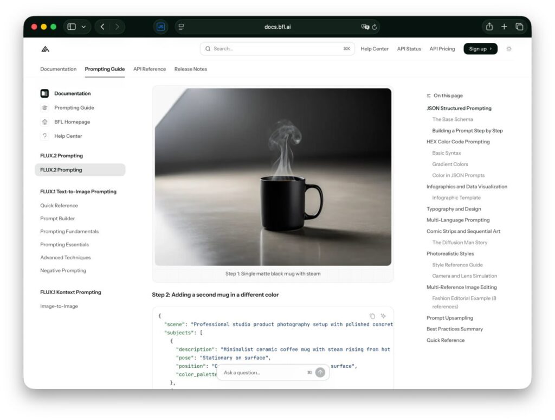The height and width of the screenshot is (420, 555).
Task: Copy the JSON prompt using the copy icon
Action: 372,315
